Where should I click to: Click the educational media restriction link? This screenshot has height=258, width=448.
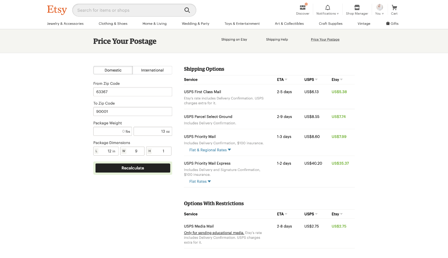pyautogui.click(x=214, y=233)
